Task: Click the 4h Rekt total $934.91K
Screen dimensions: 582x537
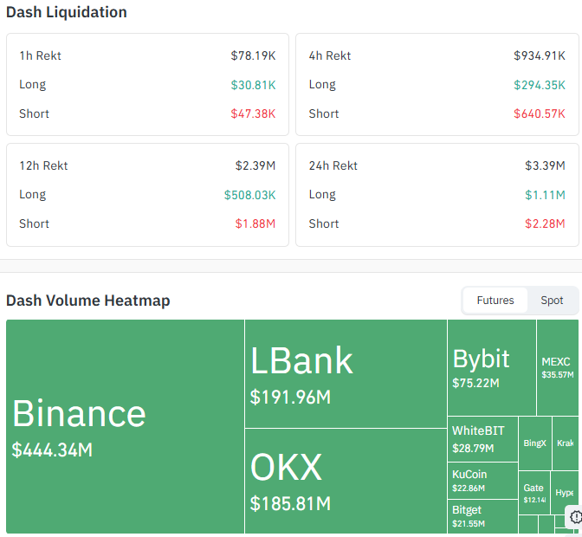Action: (x=540, y=55)
